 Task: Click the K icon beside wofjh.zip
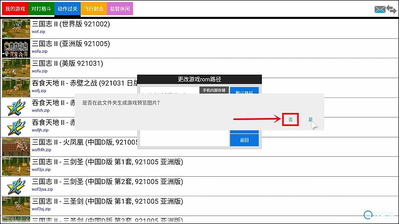point(16,127)
